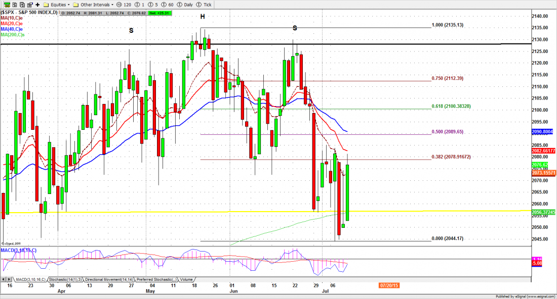Switch to the Volume tab
The image size is (557, 299).
(x=186, y=279)
